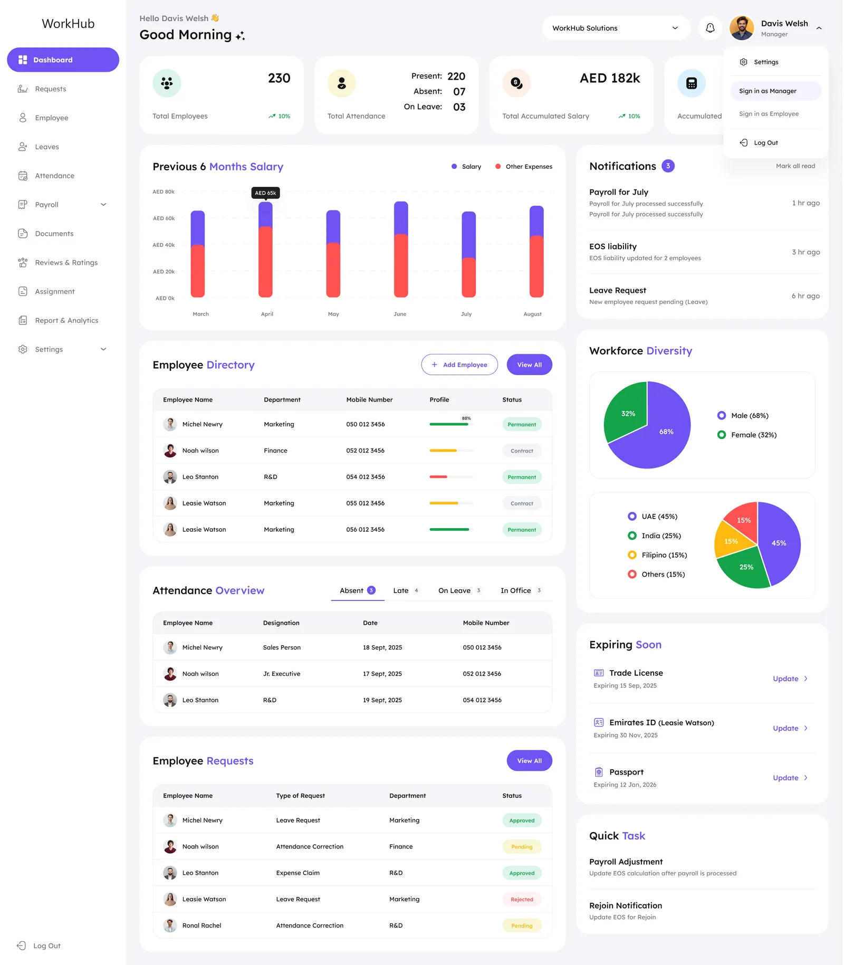Click the Passport icon in Expiring Soon
The width and height of the screenshot is (844, 965).
point(599,772)
